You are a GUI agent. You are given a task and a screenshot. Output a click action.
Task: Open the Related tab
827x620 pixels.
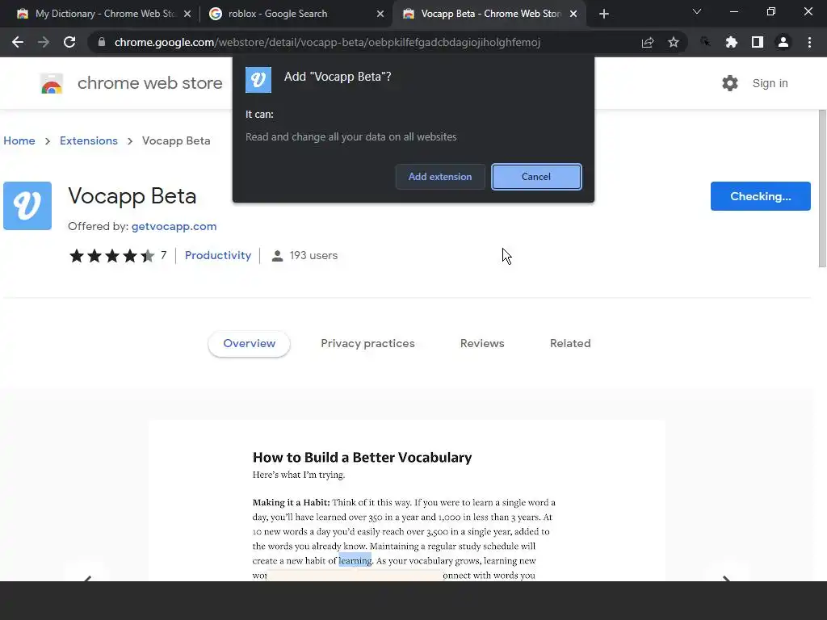pos(570,344)
